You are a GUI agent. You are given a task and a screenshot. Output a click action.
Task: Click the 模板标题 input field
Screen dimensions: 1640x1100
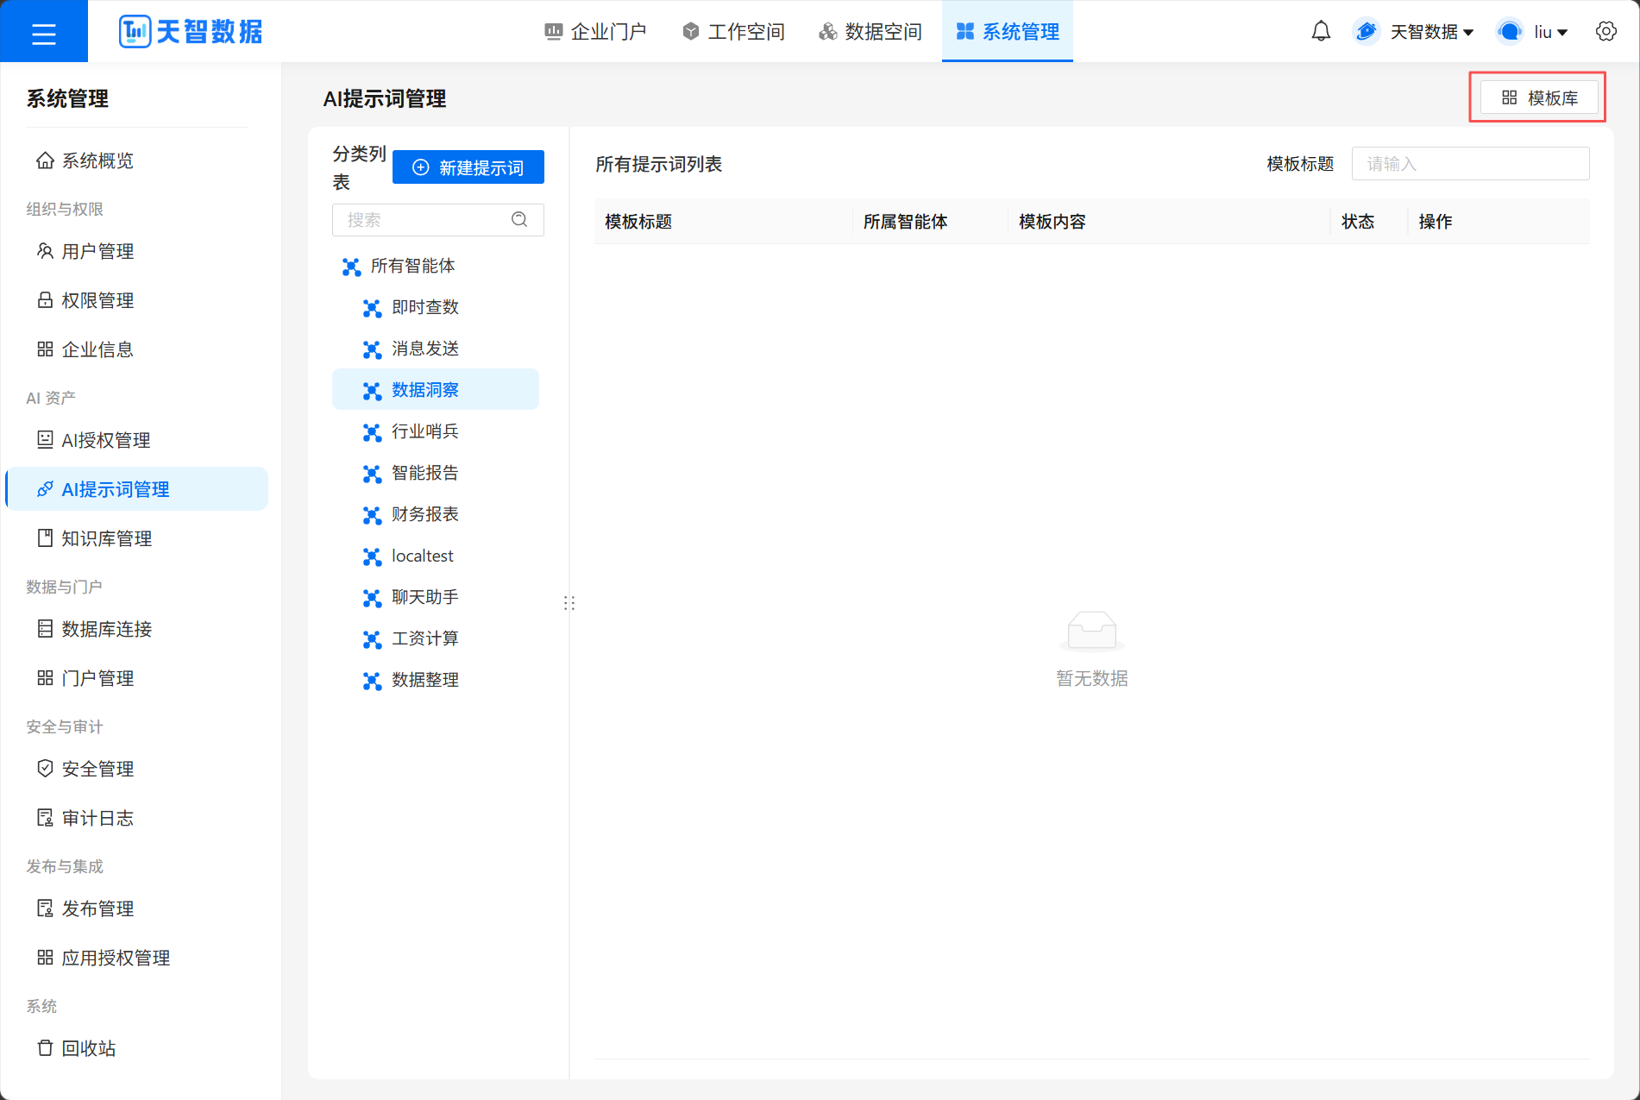point(1470,163)
